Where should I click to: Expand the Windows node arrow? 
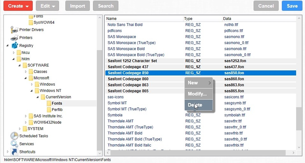[32, 84]
